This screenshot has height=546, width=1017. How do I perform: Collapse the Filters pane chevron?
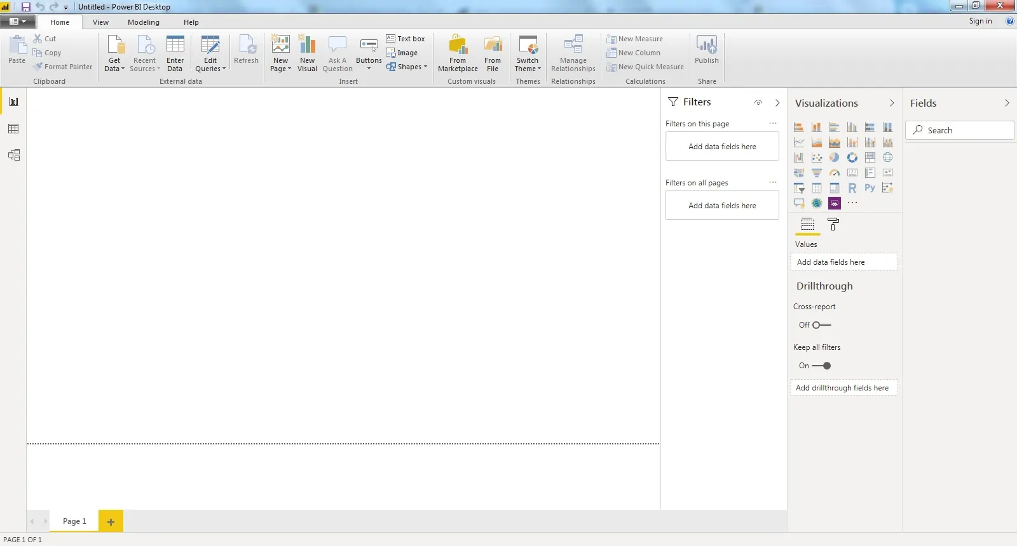coord(777,103)
